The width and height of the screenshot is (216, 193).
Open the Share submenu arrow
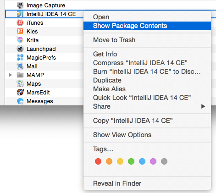click(x=203, y=106)
